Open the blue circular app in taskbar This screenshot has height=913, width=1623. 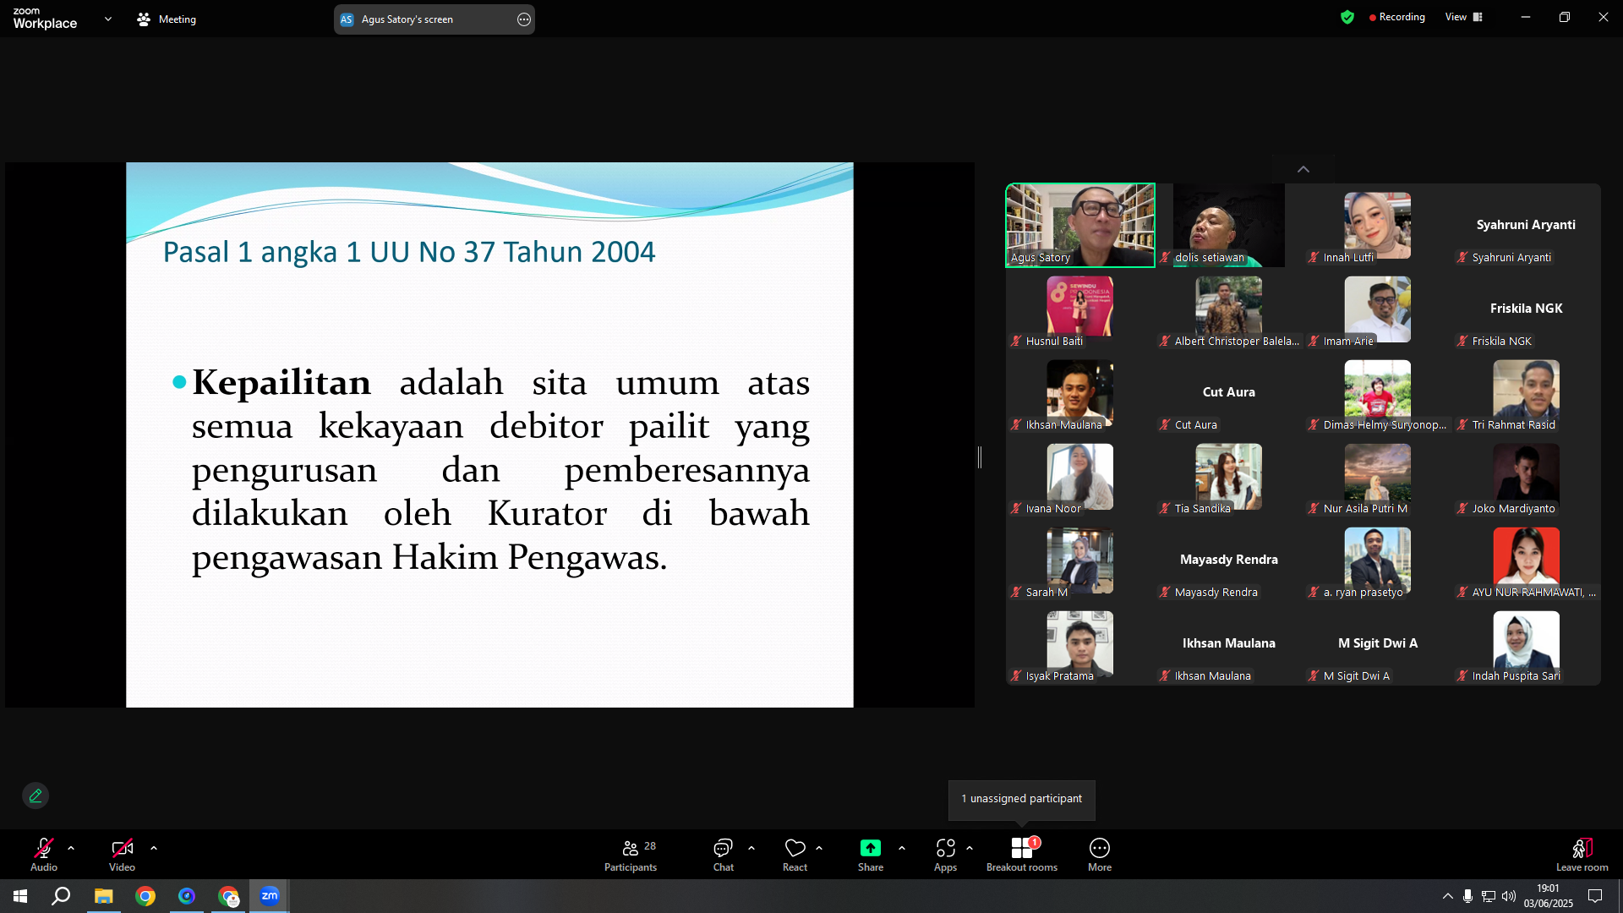point(187,896)
